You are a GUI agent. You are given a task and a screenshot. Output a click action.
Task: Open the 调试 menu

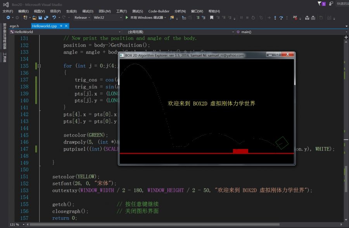[87, 11]
